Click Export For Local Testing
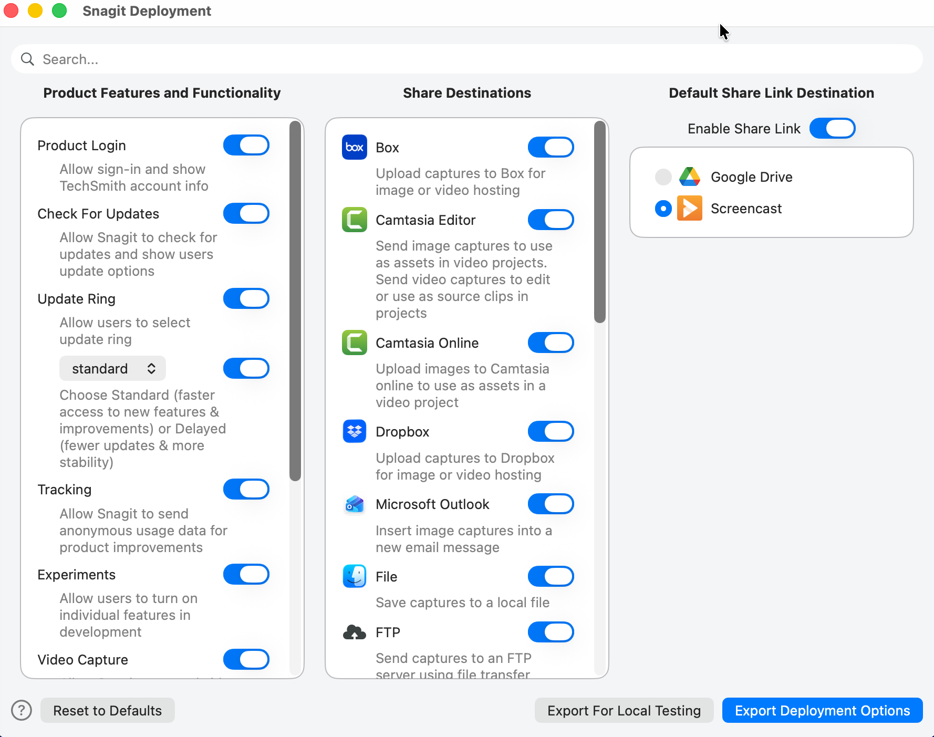The height and width of the screenshot is (737, 934). click(624, 710)
